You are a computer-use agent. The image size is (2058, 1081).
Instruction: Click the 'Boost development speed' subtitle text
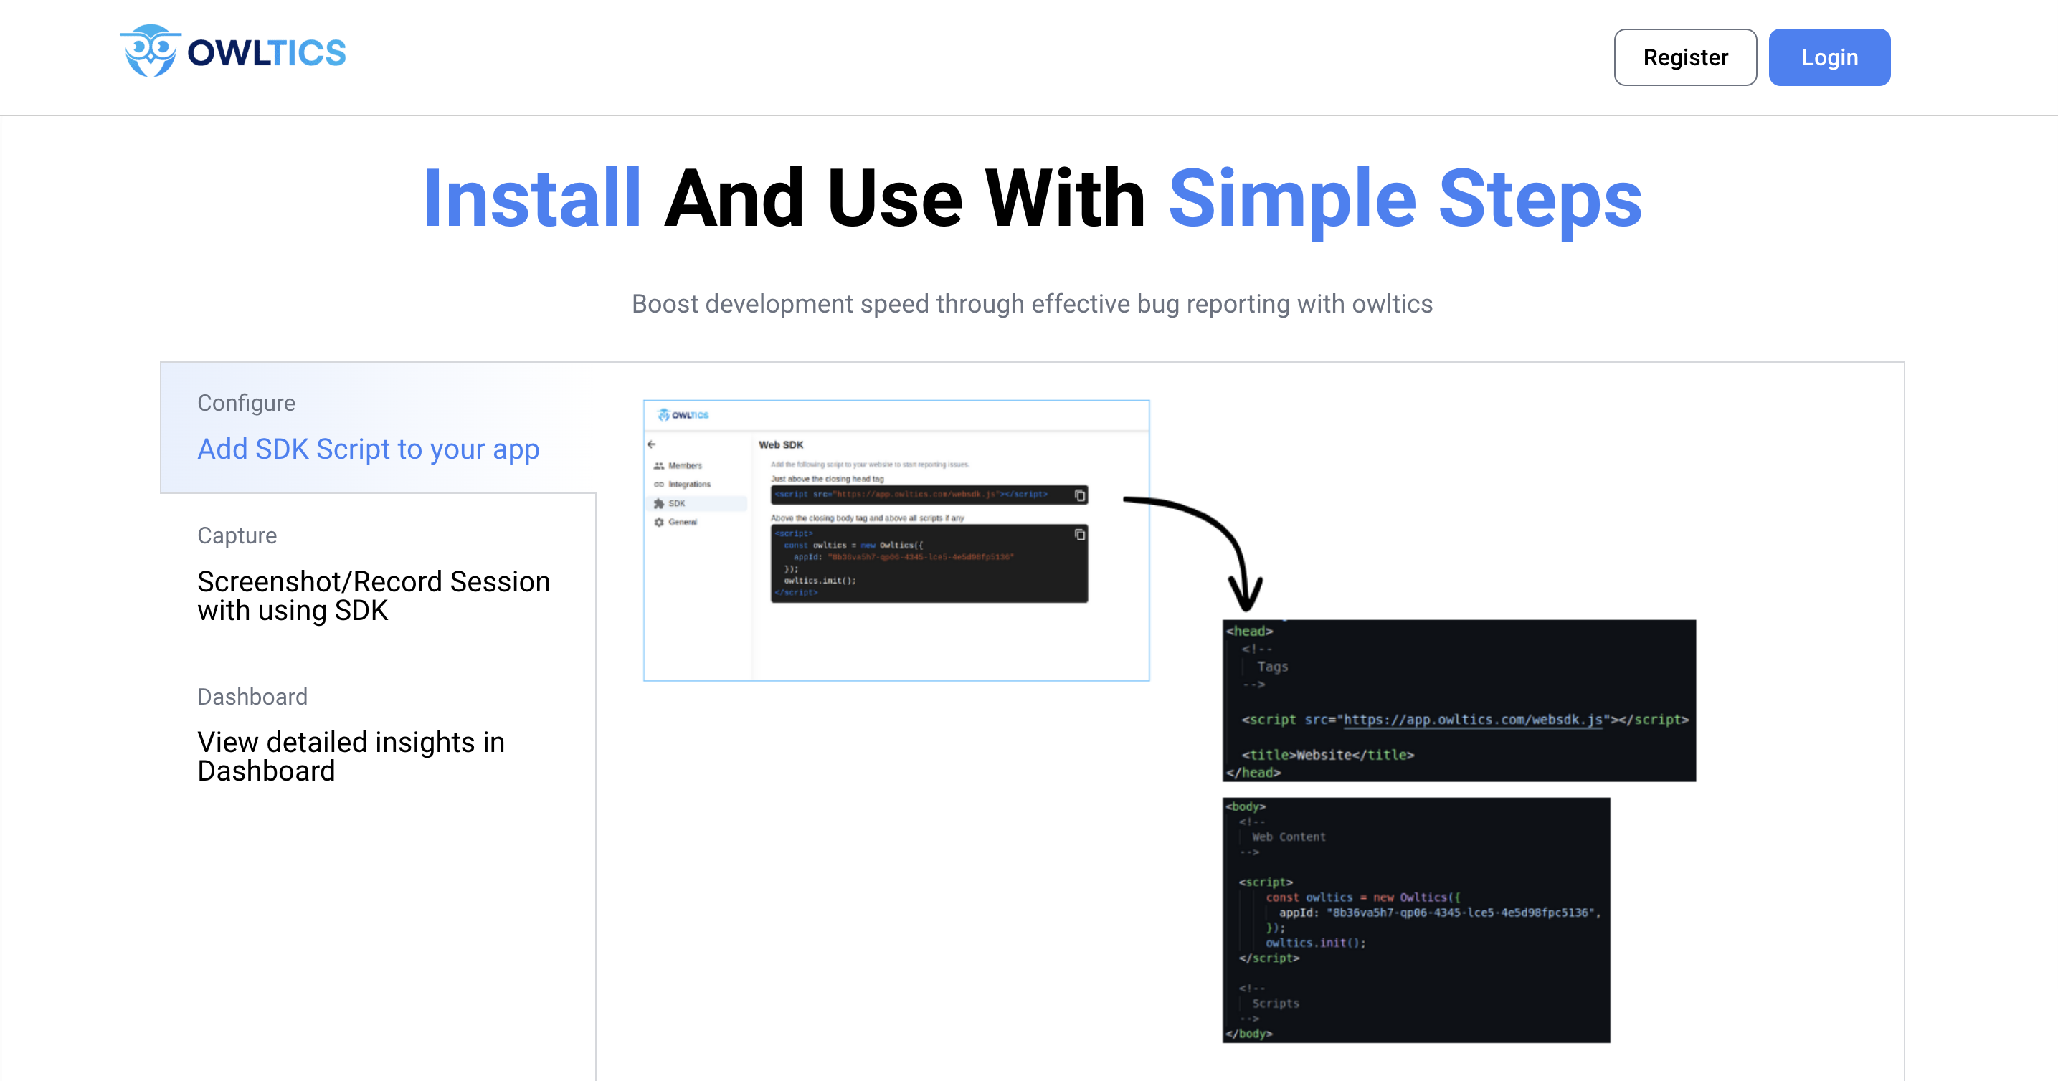1032,303
